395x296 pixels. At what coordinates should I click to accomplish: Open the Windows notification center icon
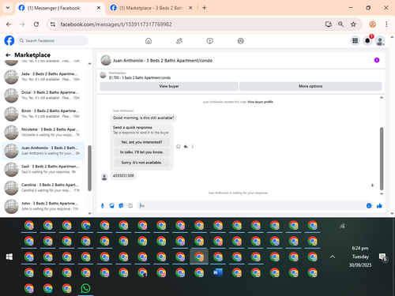coord(383,257)
